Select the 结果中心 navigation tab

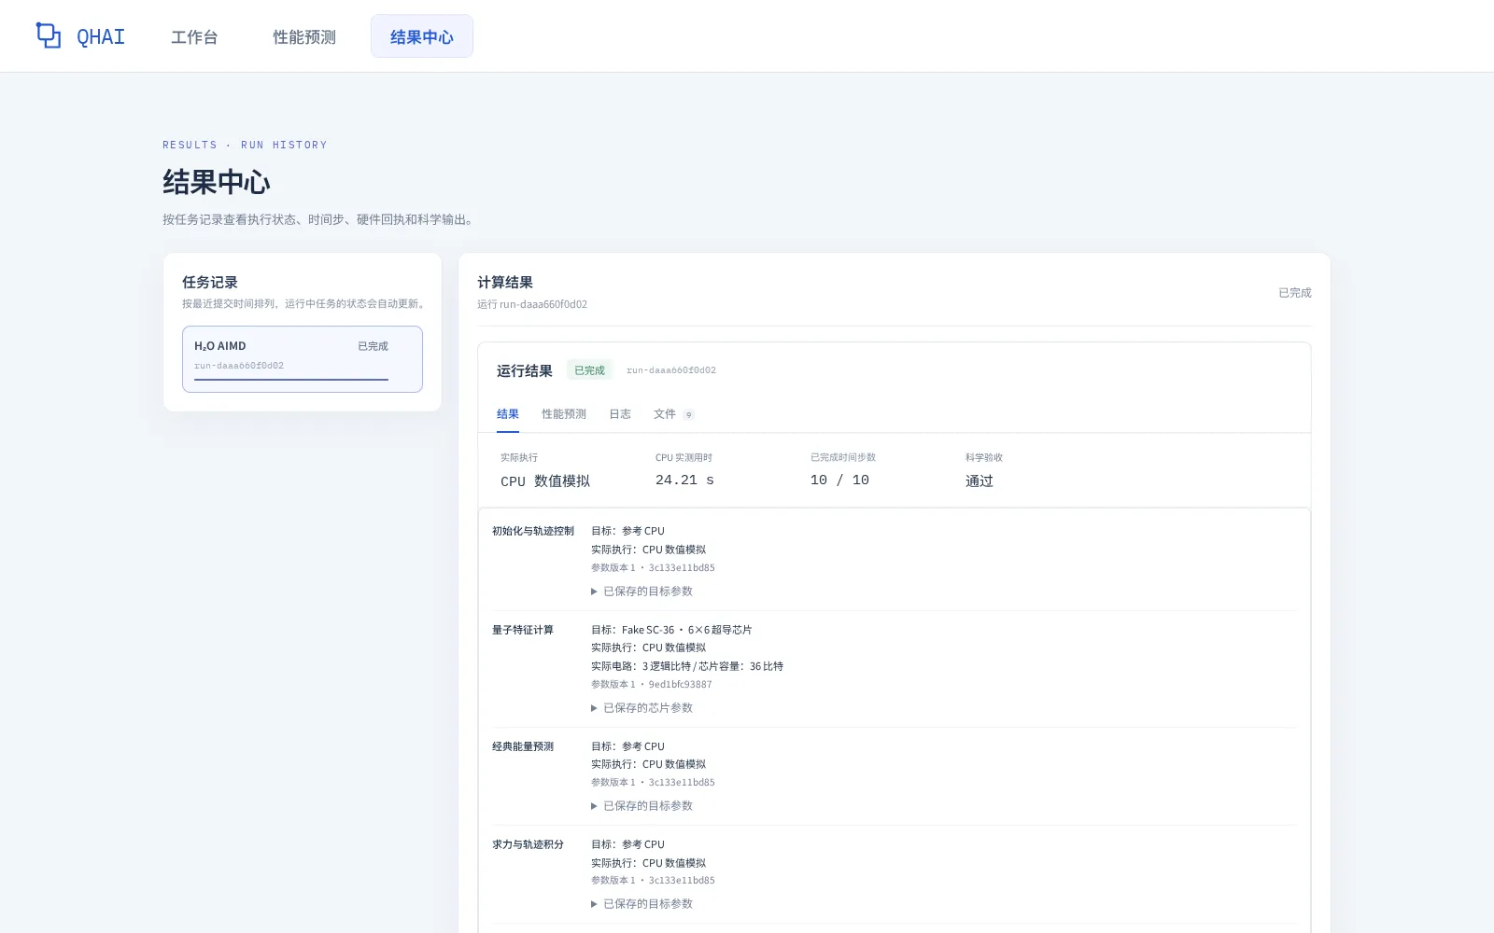422,36
